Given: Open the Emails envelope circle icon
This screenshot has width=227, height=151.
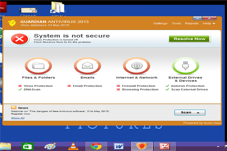Looking at the screenshot, I should click(x=87, y=66).
